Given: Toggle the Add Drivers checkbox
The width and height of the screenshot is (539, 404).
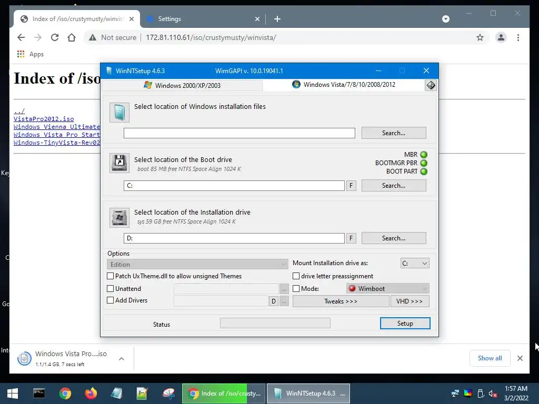Looking at the screenshot, I should (x=111, y=300).
